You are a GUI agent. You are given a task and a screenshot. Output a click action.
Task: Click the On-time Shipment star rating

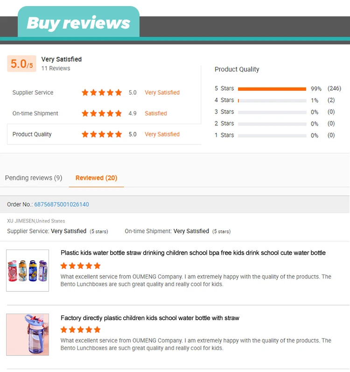102,114
